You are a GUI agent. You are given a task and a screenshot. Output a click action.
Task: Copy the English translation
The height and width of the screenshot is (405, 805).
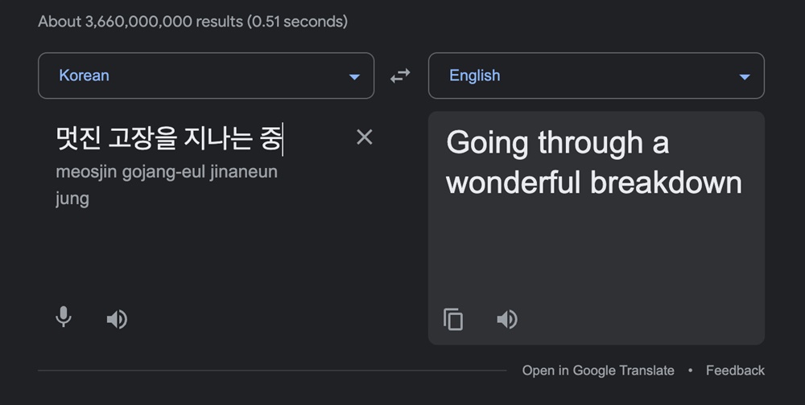(452, 319)
